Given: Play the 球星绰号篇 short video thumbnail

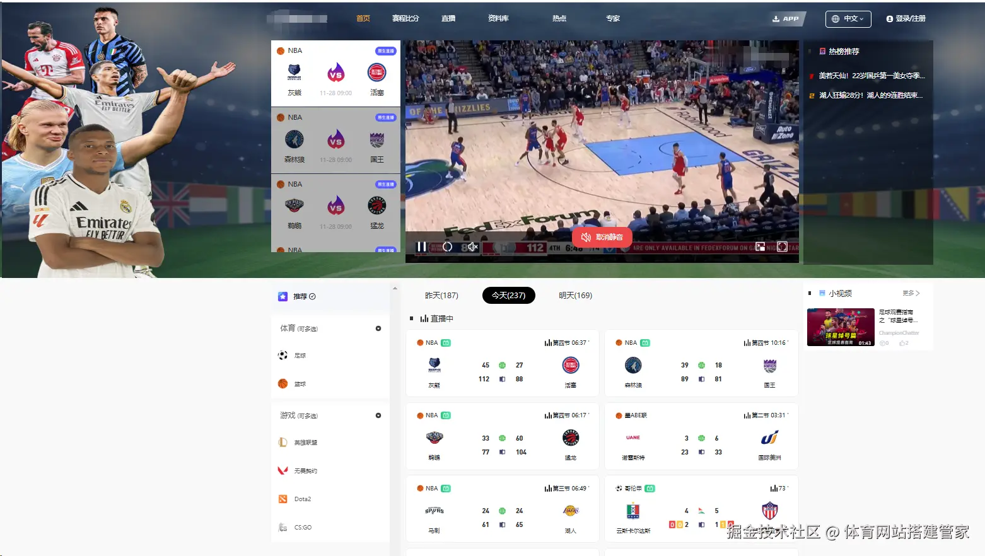Looking at the screenshot, I should tap(841, 327).
